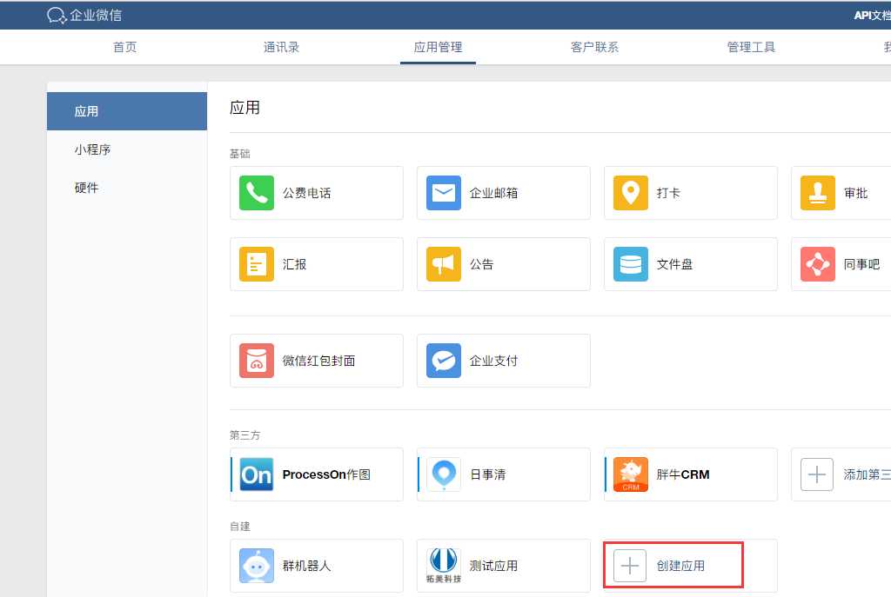Click the 微信红包封面 app name
The width and height of the screenshot is (891, 597).
point(318,361)
